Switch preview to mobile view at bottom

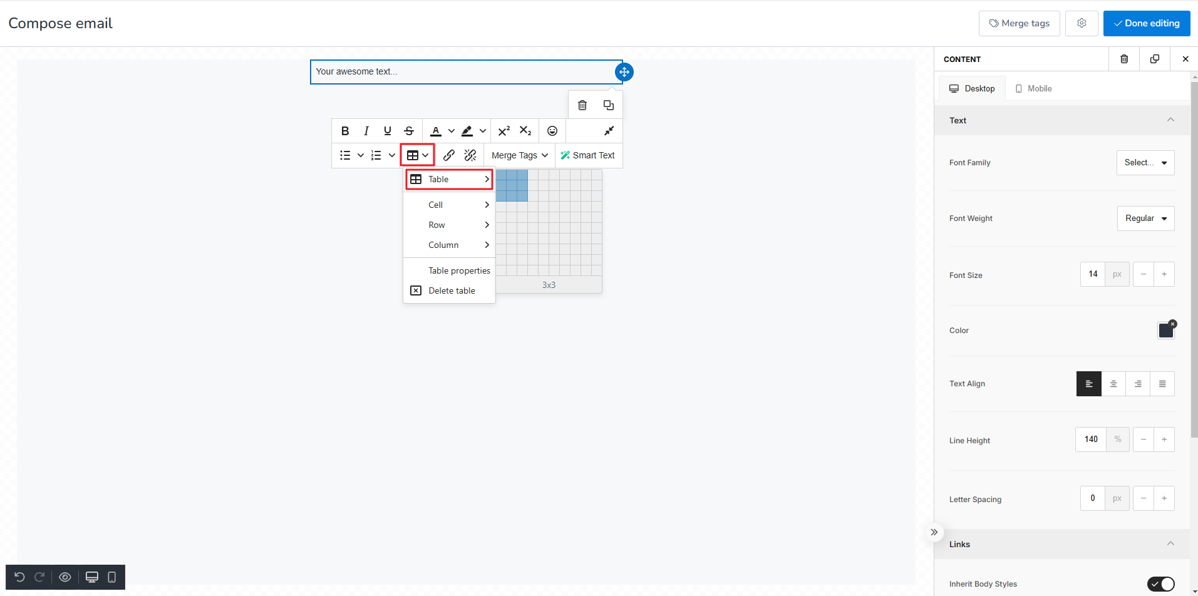click(x=112, y=577)
